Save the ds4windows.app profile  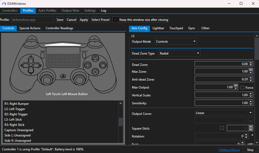click(x=60, y=19)
